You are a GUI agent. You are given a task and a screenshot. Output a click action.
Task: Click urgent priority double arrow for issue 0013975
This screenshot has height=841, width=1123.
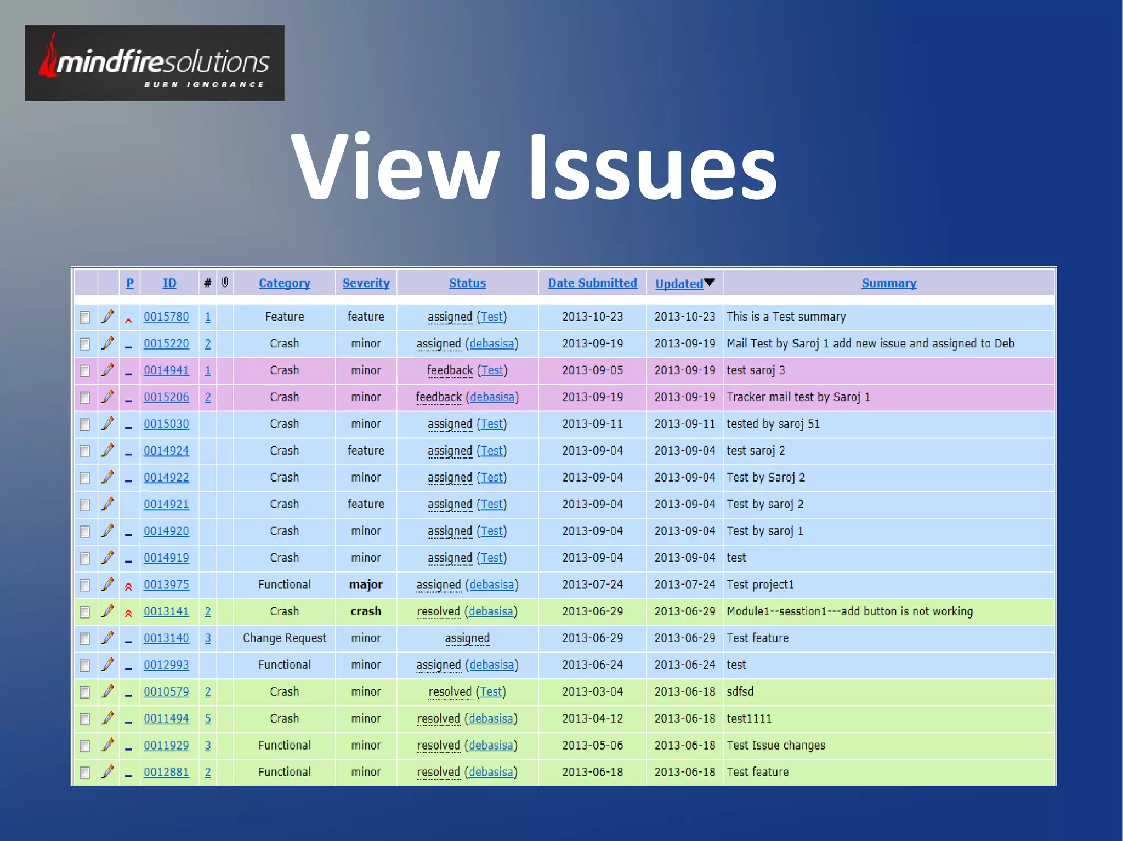128,587
